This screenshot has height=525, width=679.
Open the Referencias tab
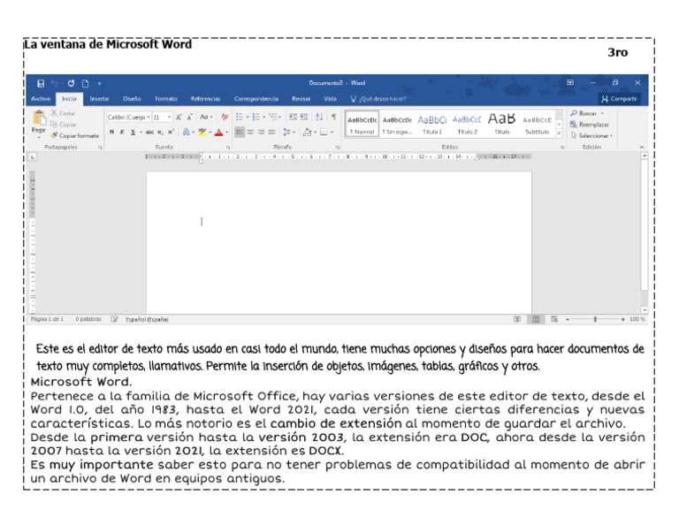(x=205, y=99)
